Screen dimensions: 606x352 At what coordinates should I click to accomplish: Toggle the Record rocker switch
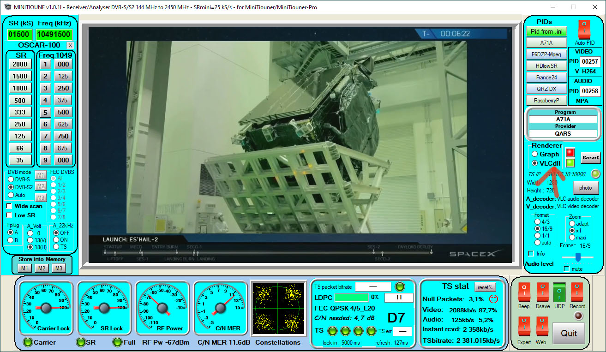click(x=577, y=292)
